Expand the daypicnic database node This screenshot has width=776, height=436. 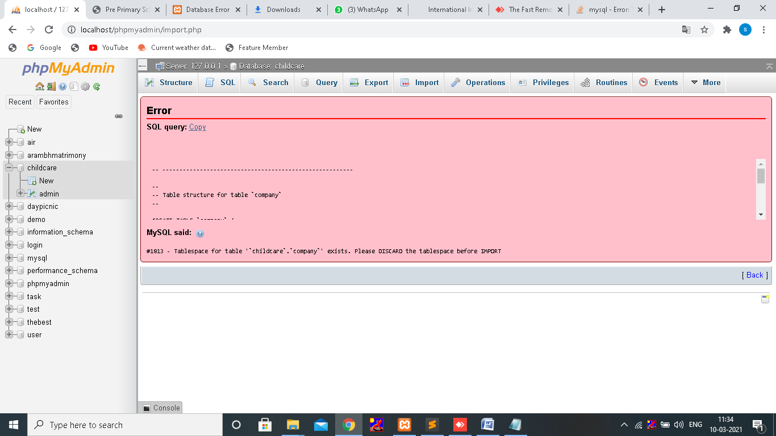[x=9, y=207]
